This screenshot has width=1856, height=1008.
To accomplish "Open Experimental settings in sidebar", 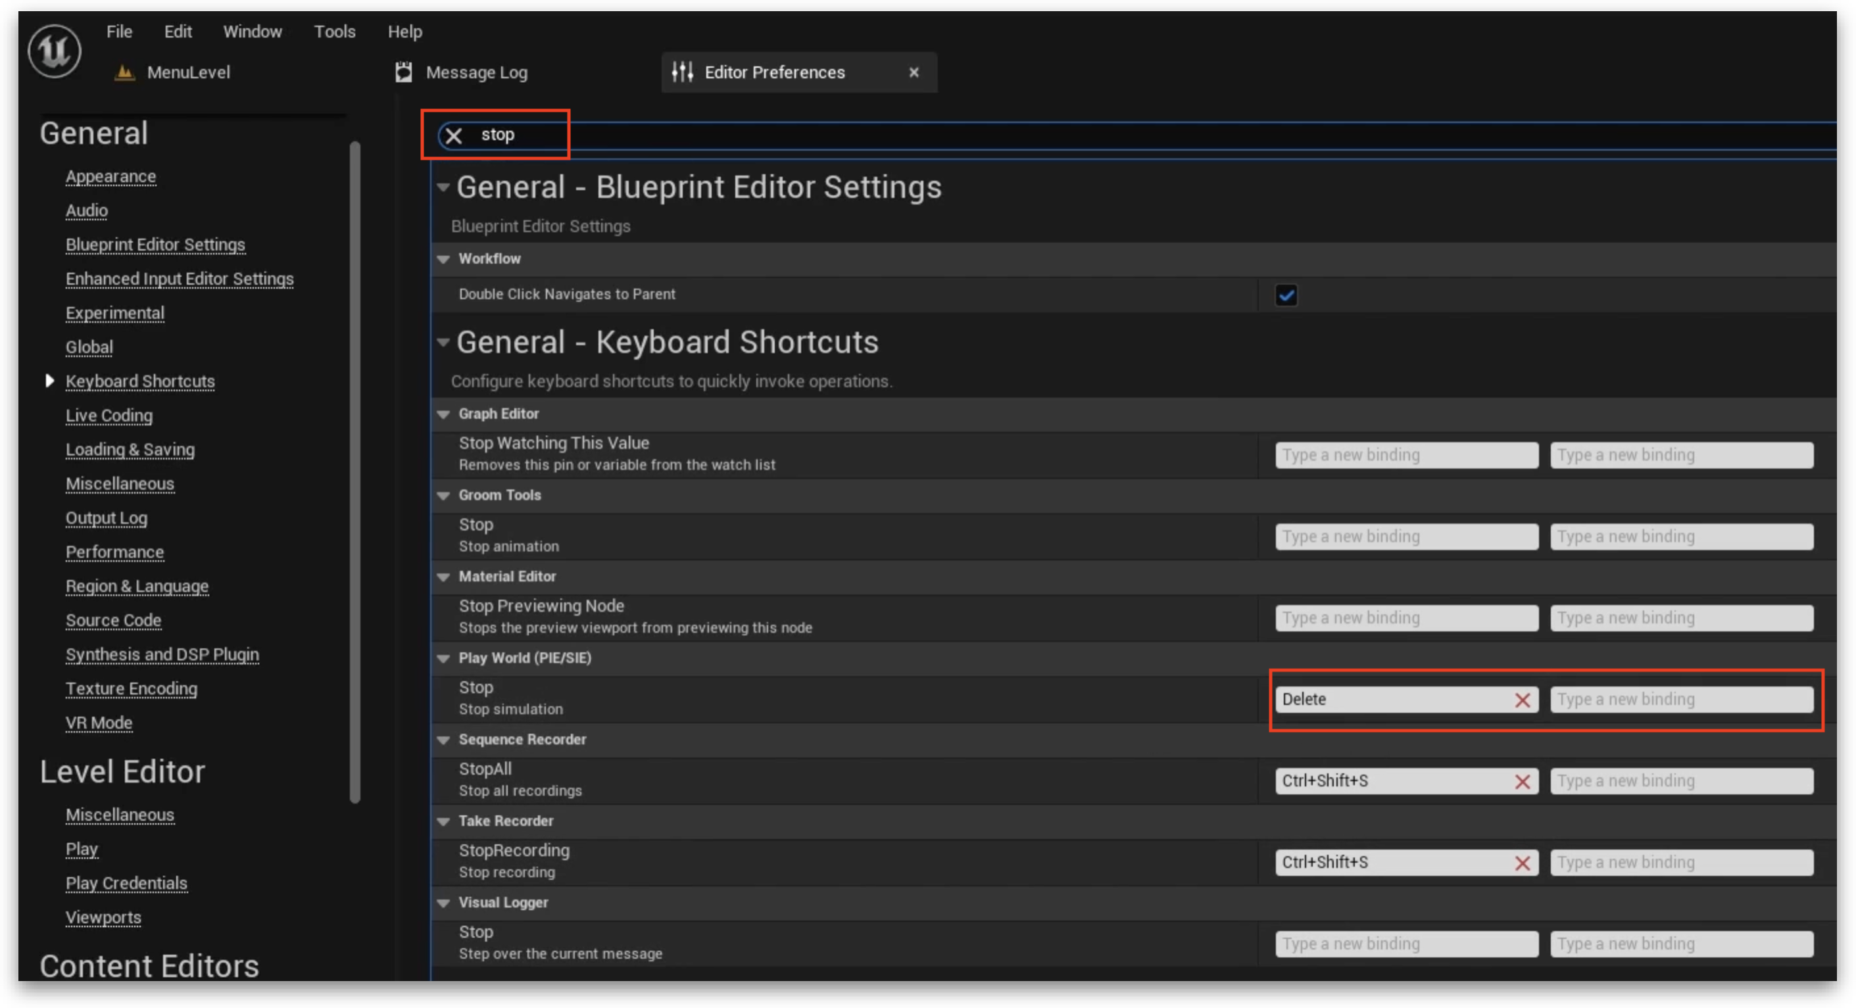I will point(114,313).
